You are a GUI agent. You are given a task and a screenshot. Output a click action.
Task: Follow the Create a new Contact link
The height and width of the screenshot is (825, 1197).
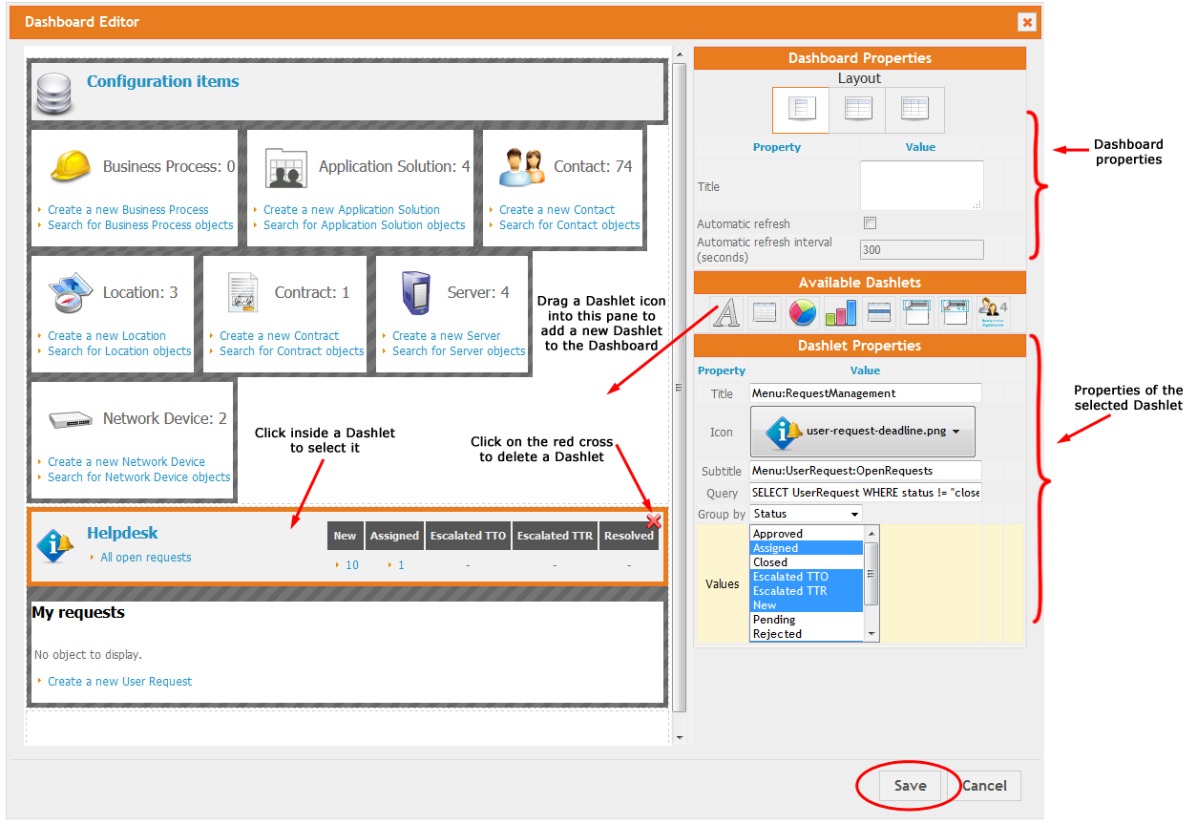point(556,211)
